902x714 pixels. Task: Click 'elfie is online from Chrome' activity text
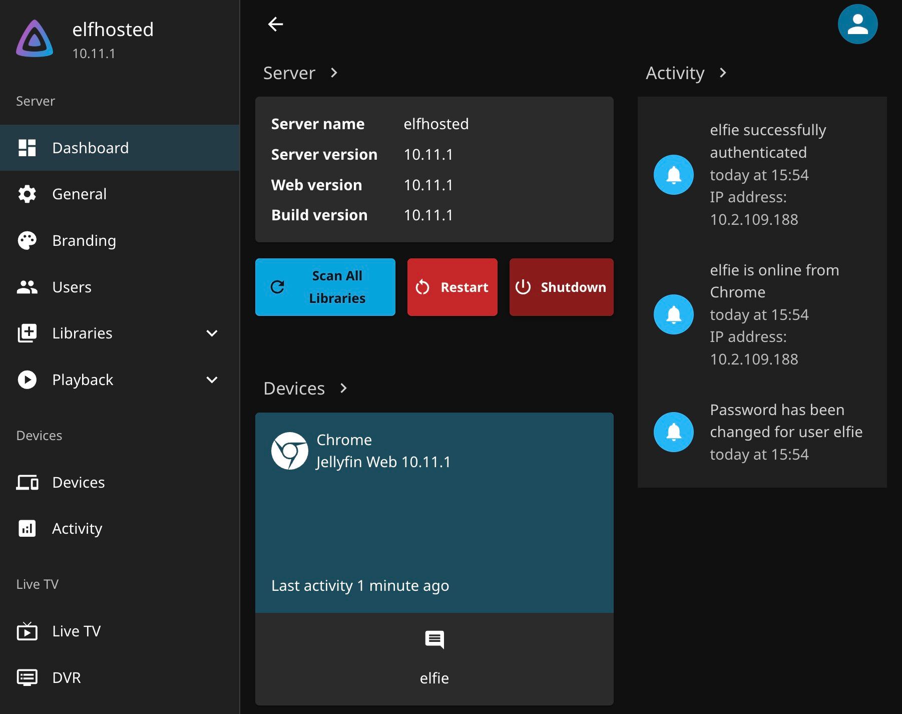coord(774,281)
